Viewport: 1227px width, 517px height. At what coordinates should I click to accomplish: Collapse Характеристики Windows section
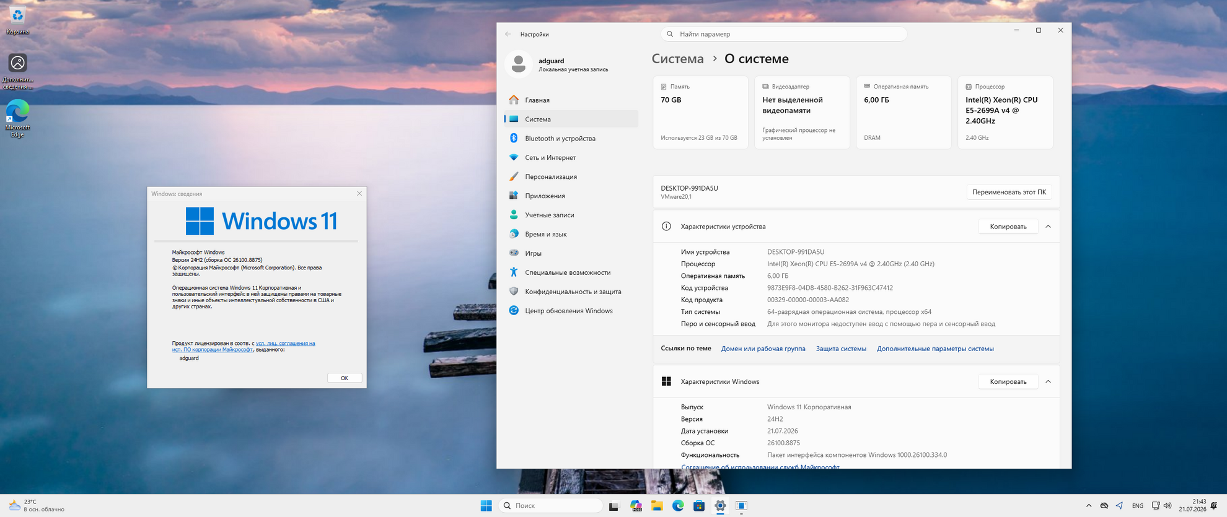coord(1048,381)
